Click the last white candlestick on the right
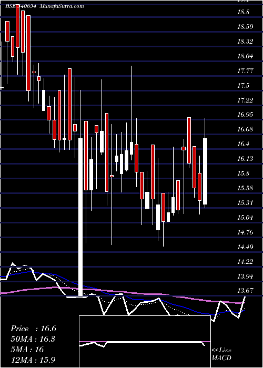The height and width of the screenshot is (368, 263). pos(205,171)
